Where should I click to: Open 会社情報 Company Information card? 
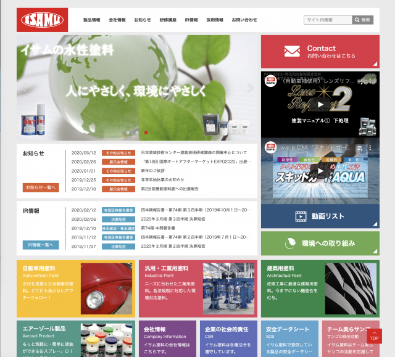coord(167,339)
